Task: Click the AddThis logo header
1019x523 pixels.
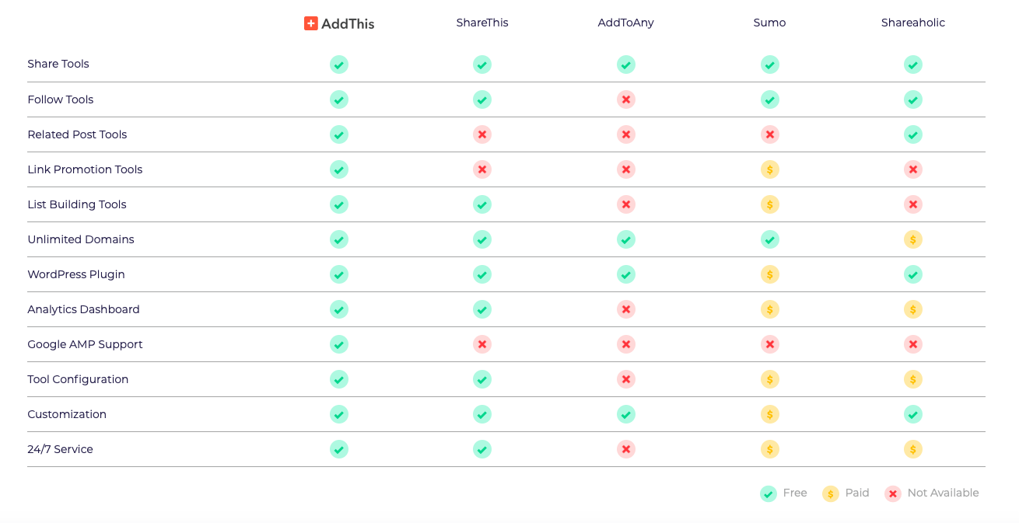Action: 339,23
